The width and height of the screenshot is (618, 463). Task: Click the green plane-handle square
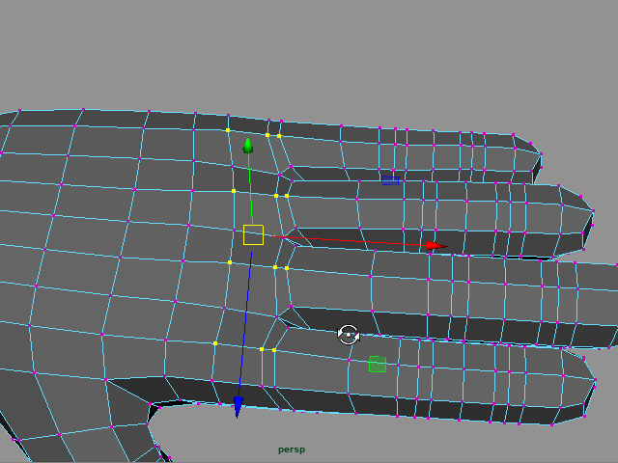(x=378, y=365)
